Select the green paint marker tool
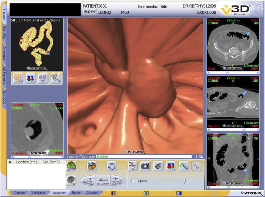Screen dimensions: 265x197 (184, 166)
